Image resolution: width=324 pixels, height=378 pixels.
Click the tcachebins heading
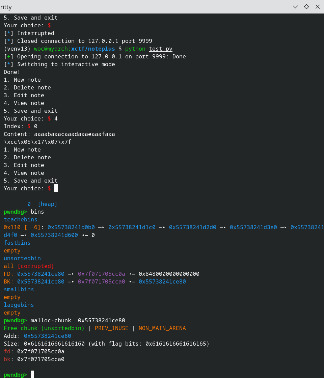coord(21,219)
